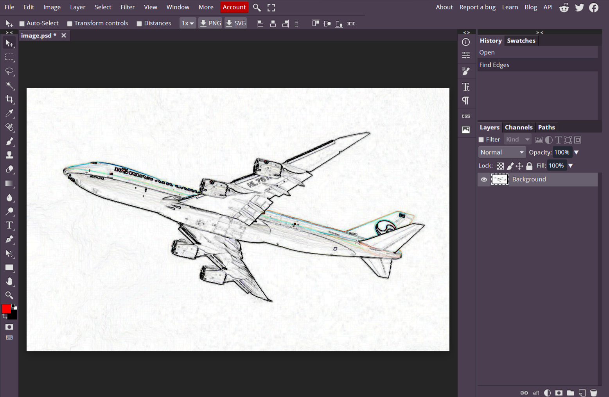
Task: Click the search magnifier icon in menu bar
Action: click(x=257, y=7)
